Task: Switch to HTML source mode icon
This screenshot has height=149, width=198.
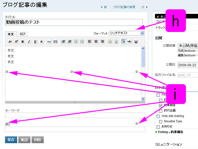Action: pyautogui.click(x=130, y=41)
